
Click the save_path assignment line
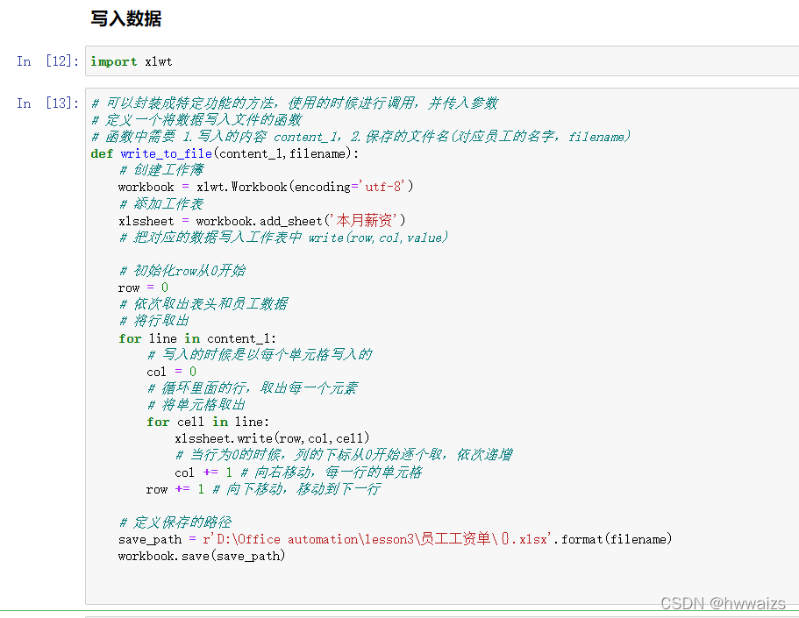click(x=395, y=538)
